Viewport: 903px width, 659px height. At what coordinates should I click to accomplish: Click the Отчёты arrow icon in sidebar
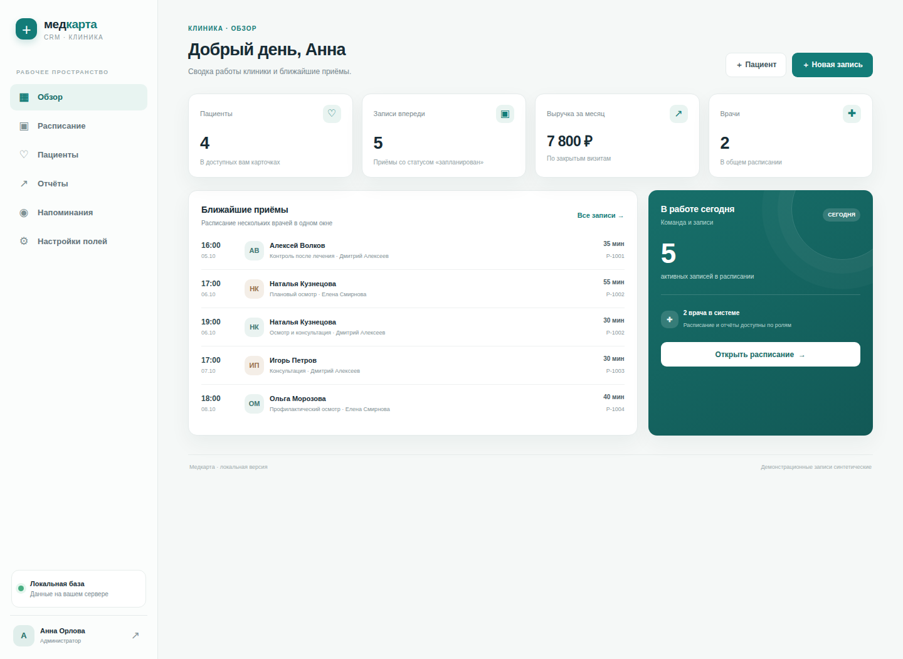click(x=24, y=184)
